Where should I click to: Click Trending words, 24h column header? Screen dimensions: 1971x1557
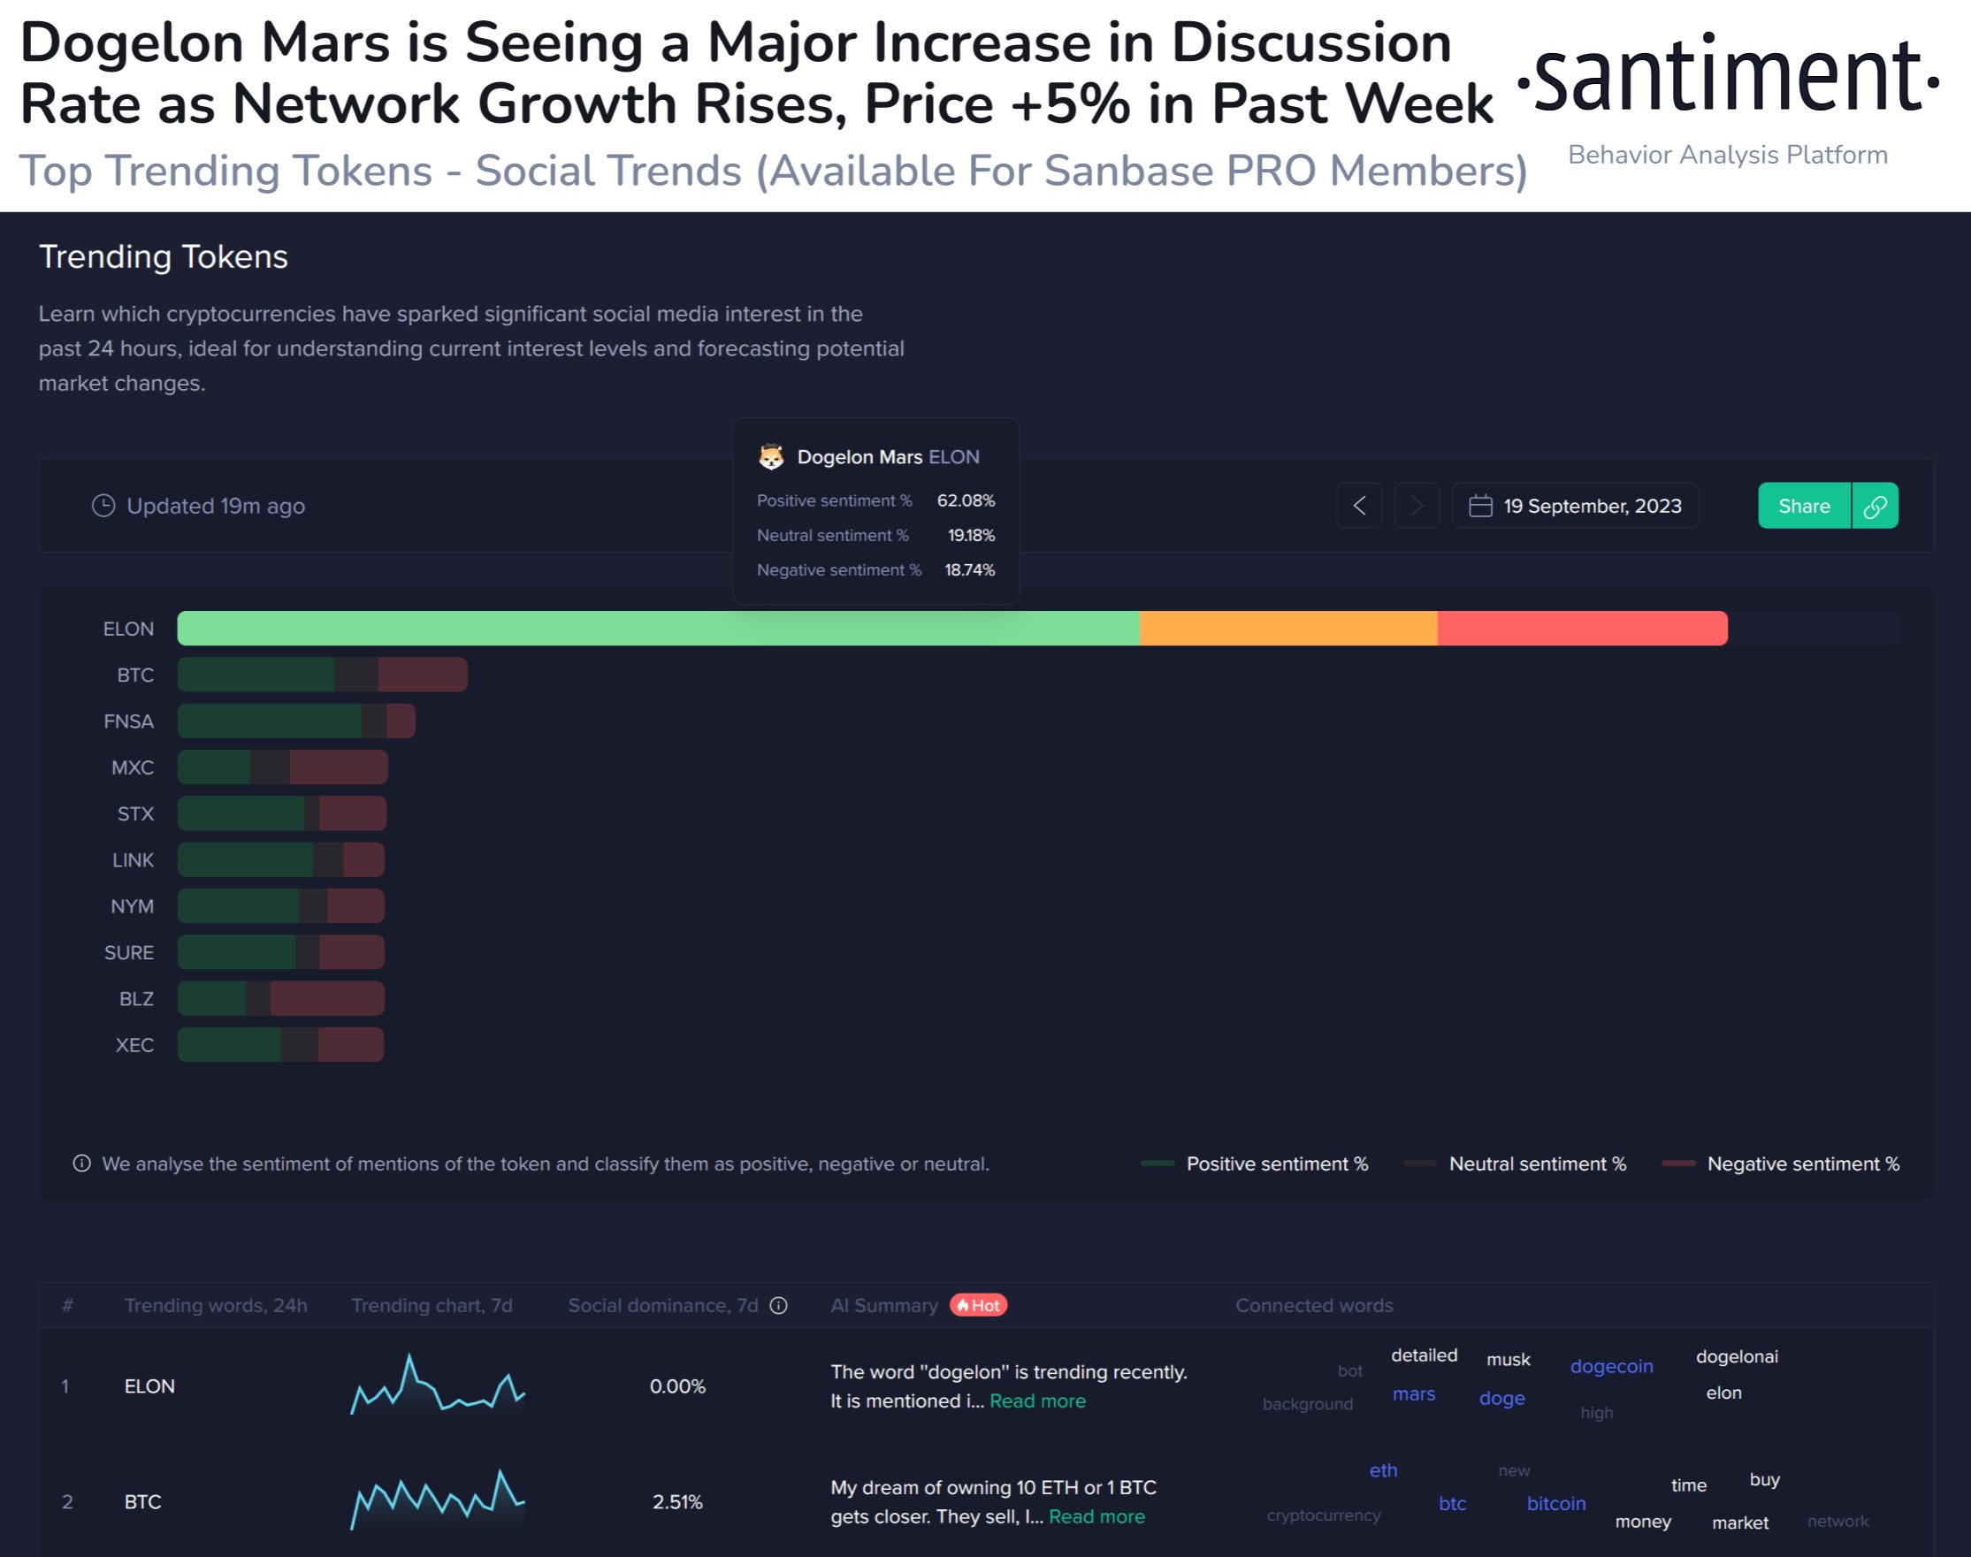pos(215,1305)
